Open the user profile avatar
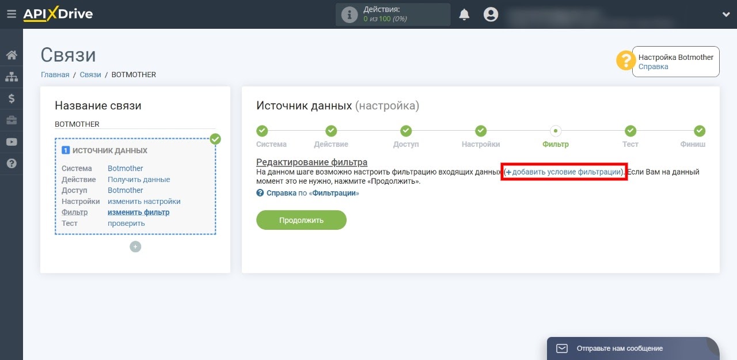Image resolution: width=737 pixels, height=360 pixels. point(491,14)
